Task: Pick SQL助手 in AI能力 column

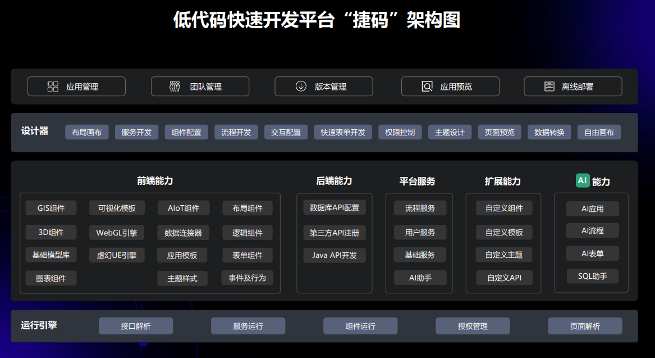Action: tap(592, 276)
